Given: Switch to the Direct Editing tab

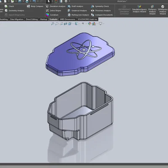Looking at the screenshot, I should pyautogui.click(x=32, y=19).
